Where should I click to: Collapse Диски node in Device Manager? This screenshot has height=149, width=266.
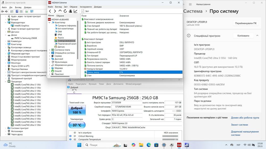point(6,35)
